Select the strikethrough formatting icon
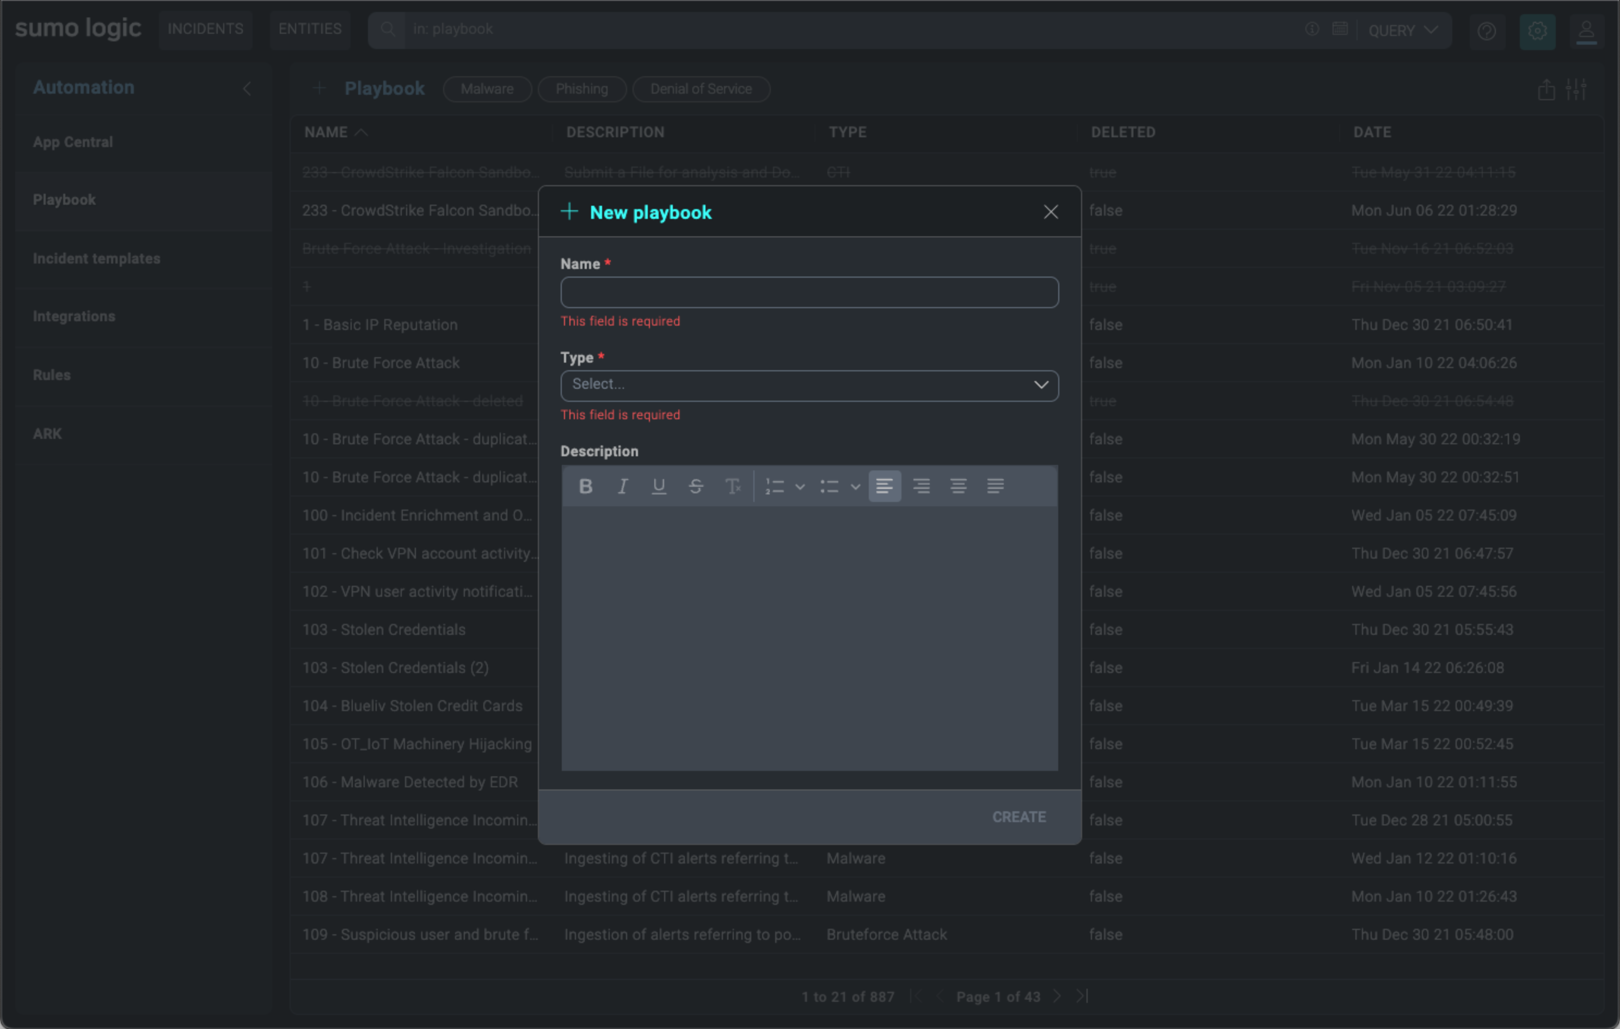1620x1029 pixels. 696,486
